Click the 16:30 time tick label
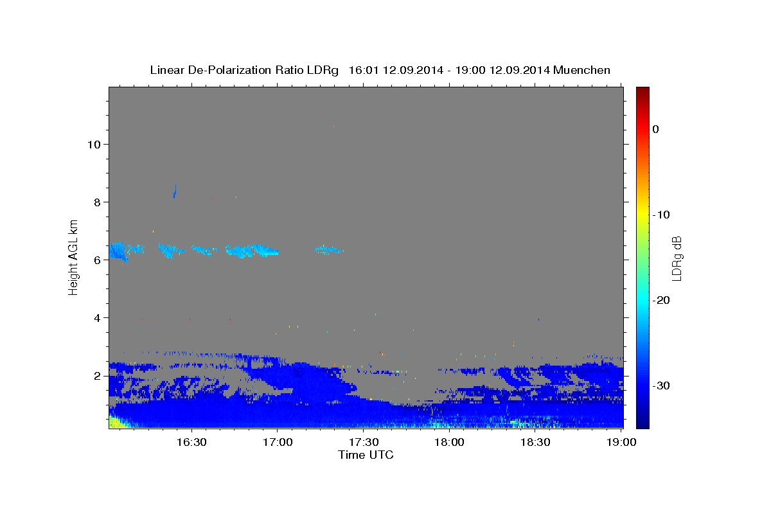This screenshot has height=514, width=771. click(x=191, y=442)
